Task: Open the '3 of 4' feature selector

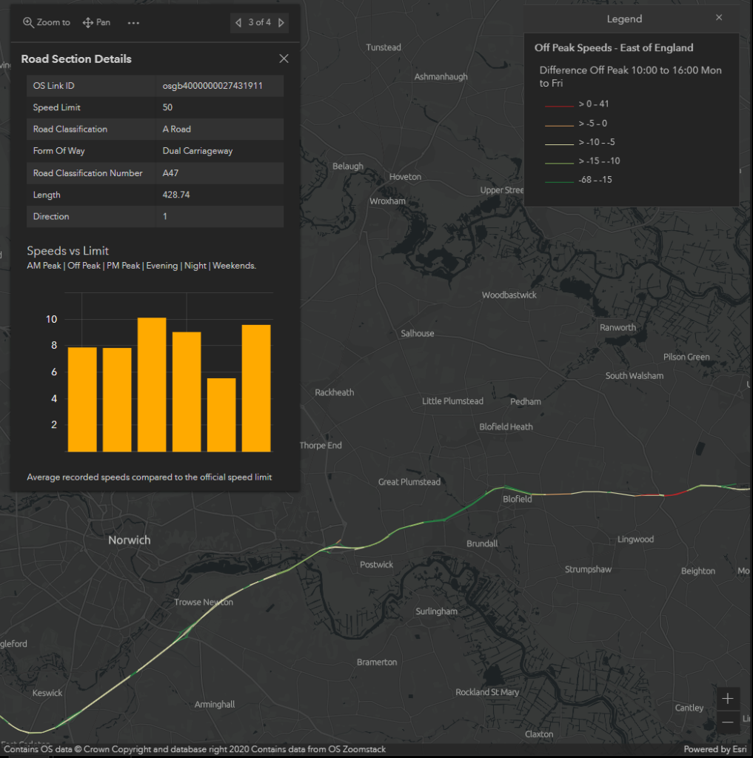Action: (x=259, y=23)
